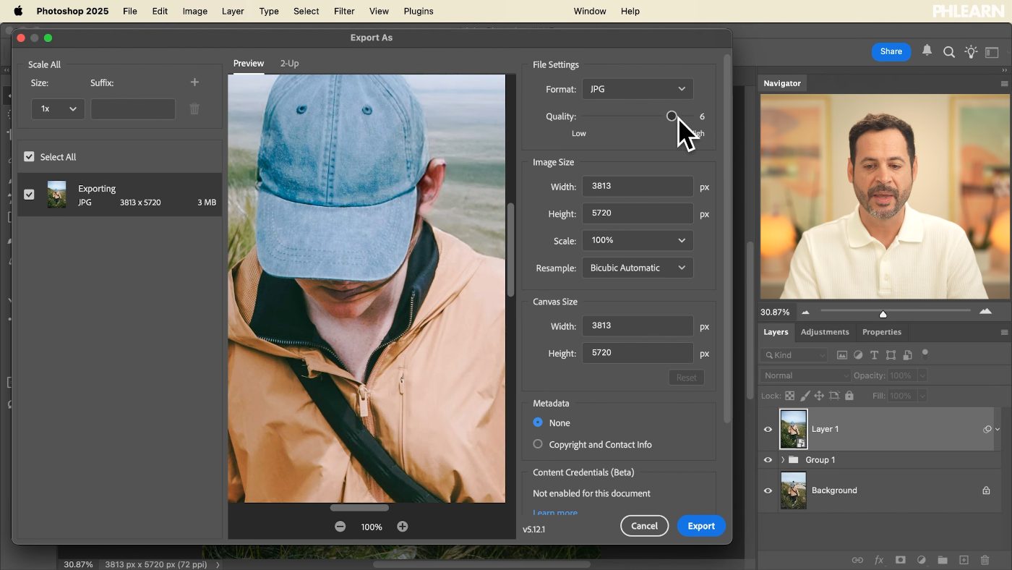Toggle the layer filter on/off switch
The width and height of the screenshot is (1012, 570).
(x=925, y=354)
